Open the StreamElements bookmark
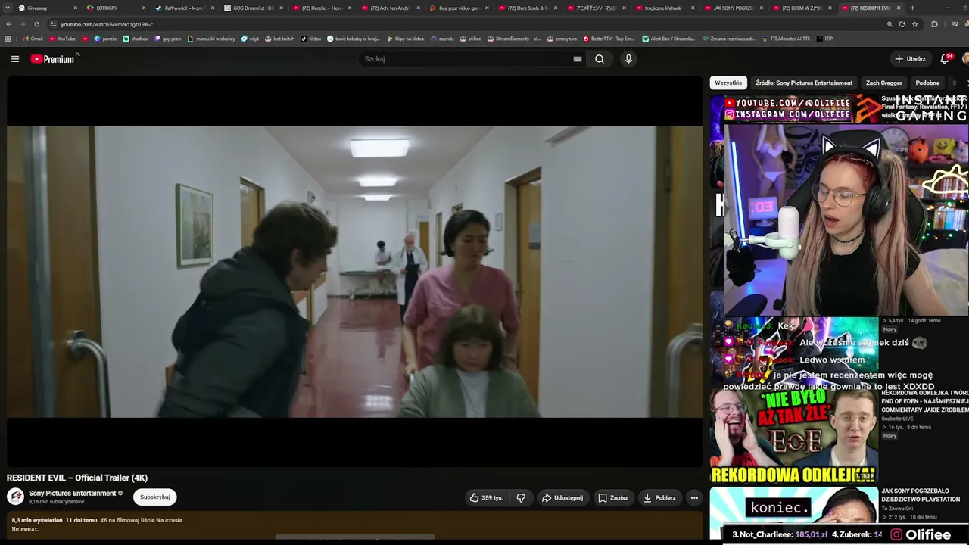Image resolution: width=969 pixels, height=545 pixels. pyautogui.click(x=514, y=39)
